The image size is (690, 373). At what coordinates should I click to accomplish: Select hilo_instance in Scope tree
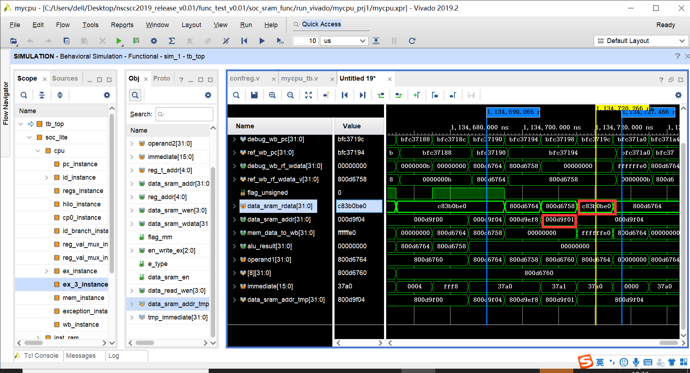[x=82, y=204]
